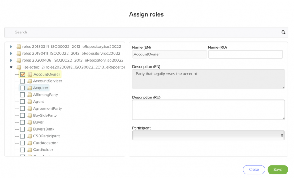This screenshot has width=294, height=178.
Task: Click folder icon of roles 20200406 repository
Action: click(x=19, y=61)
